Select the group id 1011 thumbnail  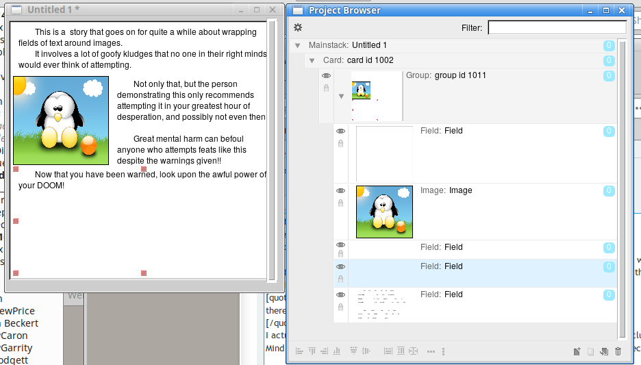click(377, 96)
